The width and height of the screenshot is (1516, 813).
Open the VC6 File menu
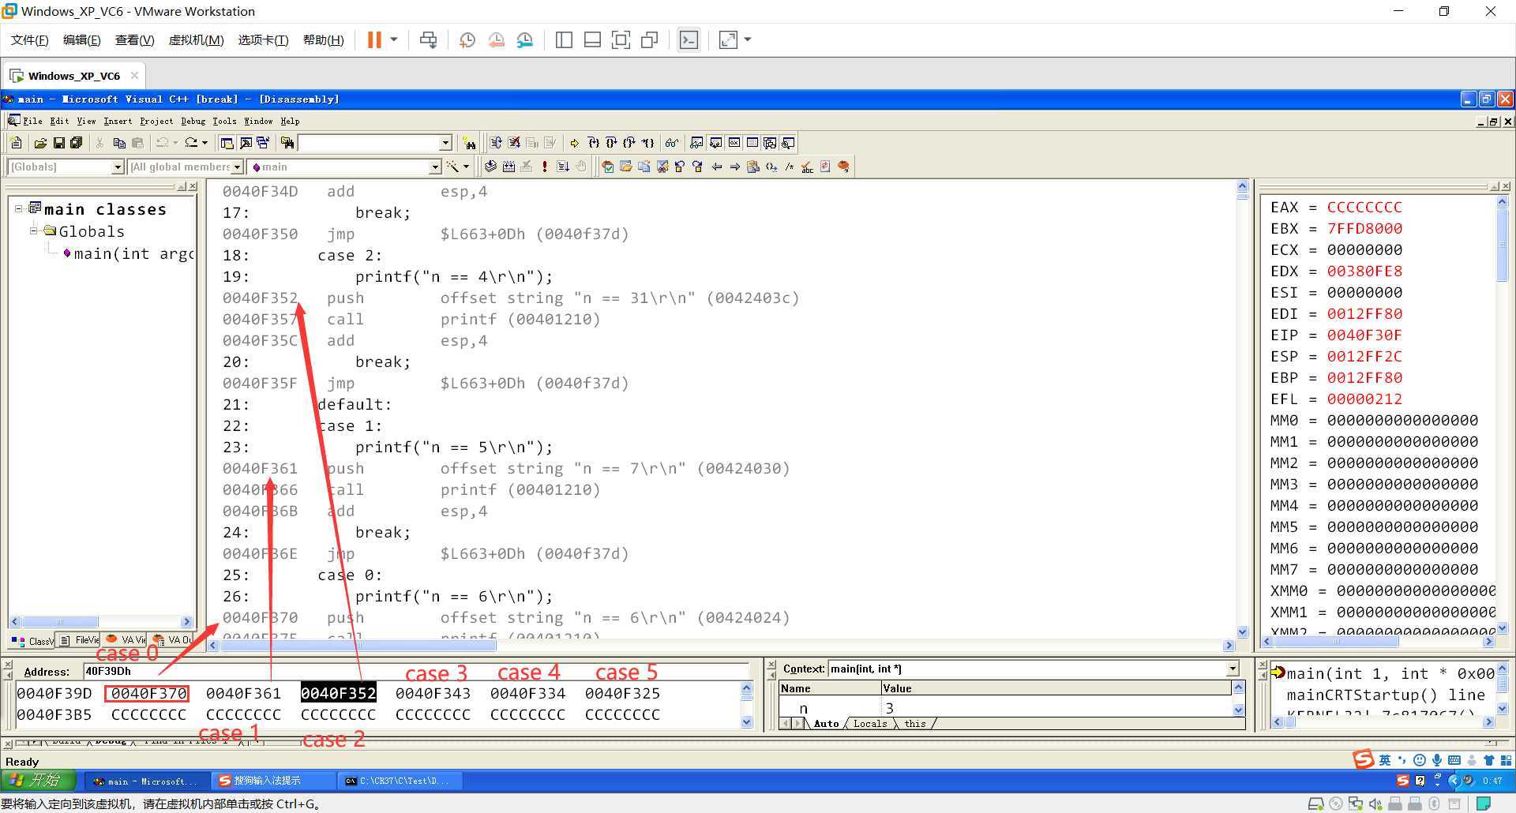tap(32, 121)
